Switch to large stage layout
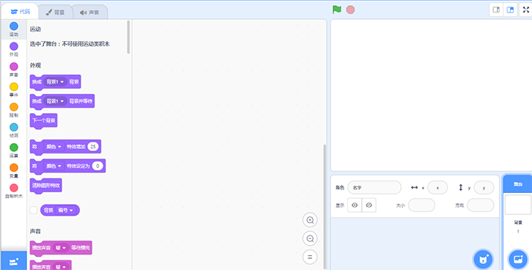 tap(510, 10)
